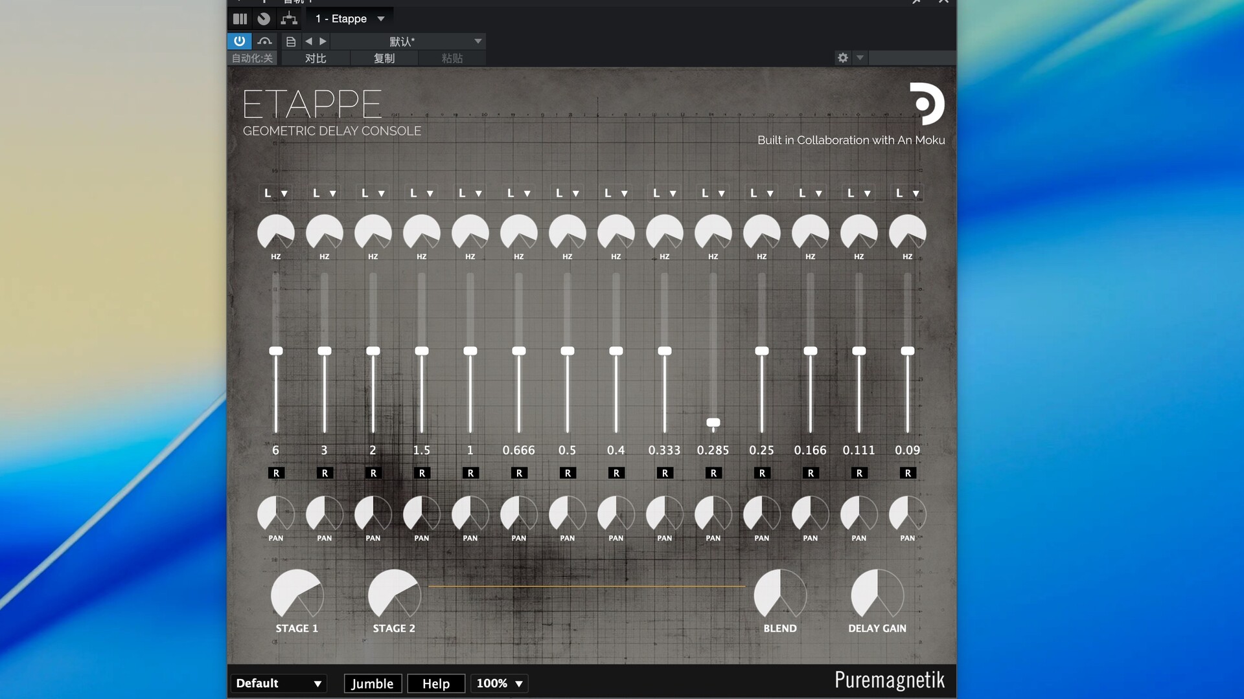Viewport: 1244px width, 699px height.
Task: Click the PAN knob for the 0.5 delay channel
Action: tap(568, 515)
